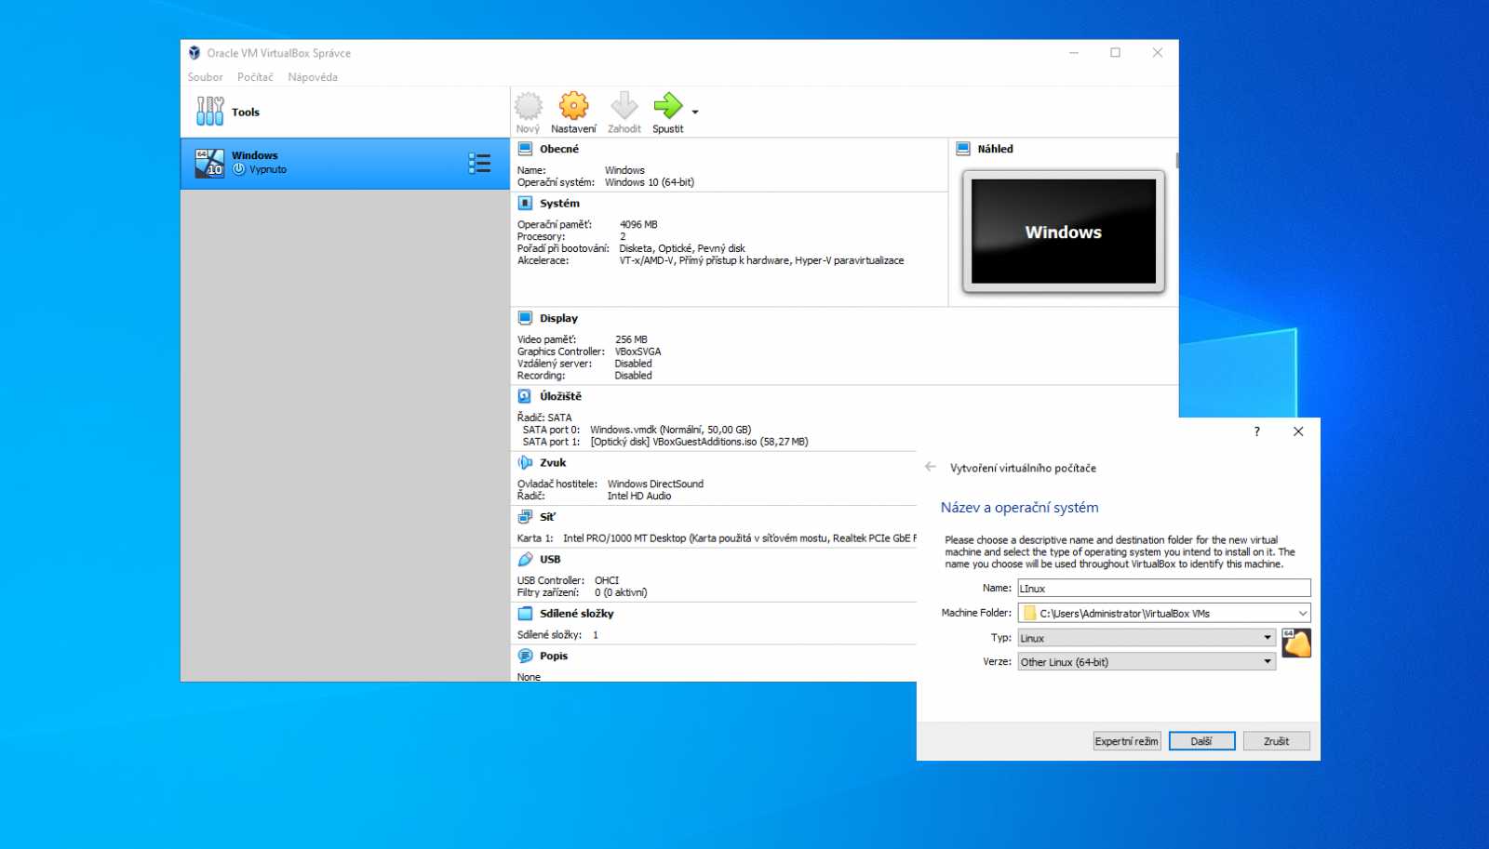Click the Expertní režim button
The width and height of the screenshot is (1489, 849).
(x=1127, y=741)
